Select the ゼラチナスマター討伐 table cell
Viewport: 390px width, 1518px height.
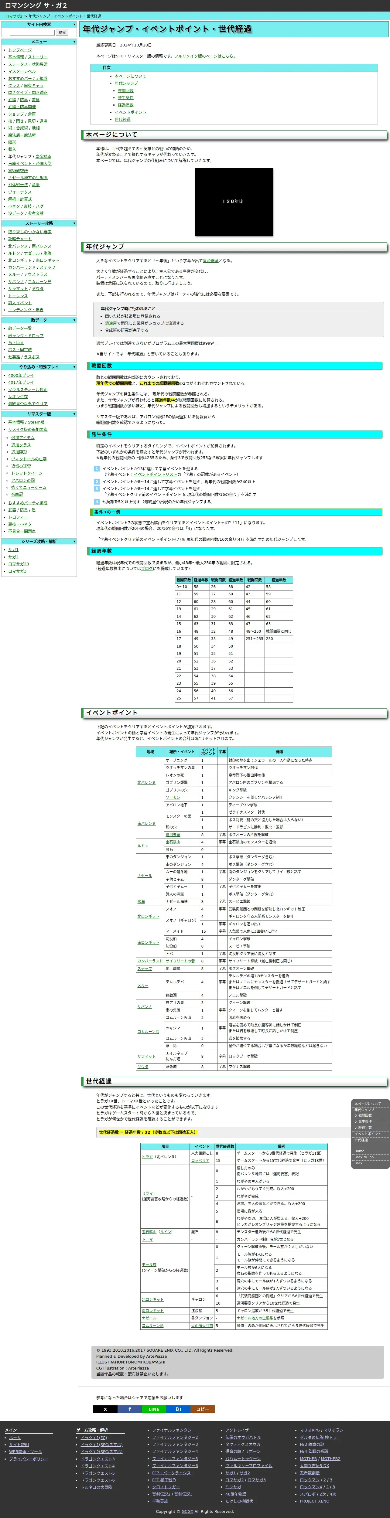pyautogui.click(x=279, y=812)
